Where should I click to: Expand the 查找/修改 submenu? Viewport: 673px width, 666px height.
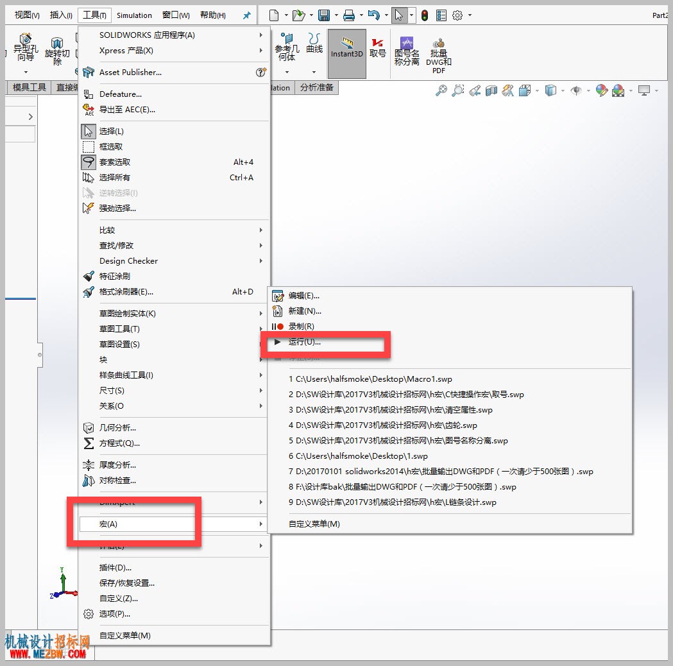coord(175,246)
